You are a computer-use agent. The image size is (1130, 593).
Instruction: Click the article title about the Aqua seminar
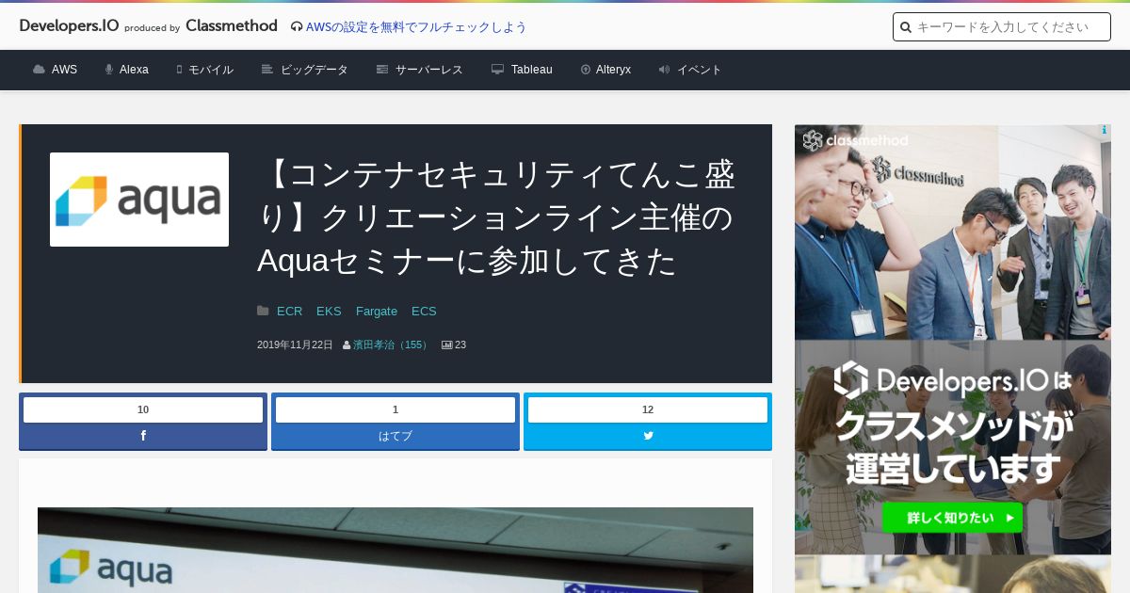496,217
